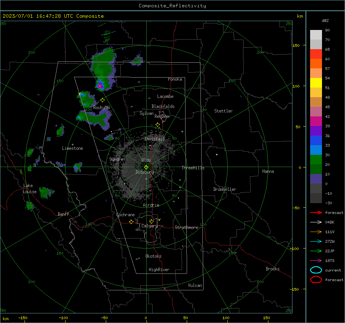The image size is (345, 323).
Task: Click the Ponoka label
Action: point(175,79)
